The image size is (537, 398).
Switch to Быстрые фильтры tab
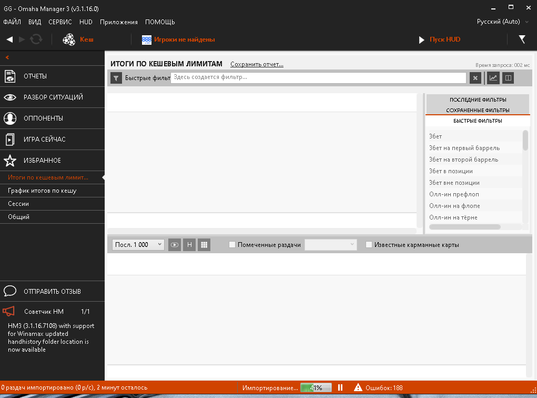point(478,121)
